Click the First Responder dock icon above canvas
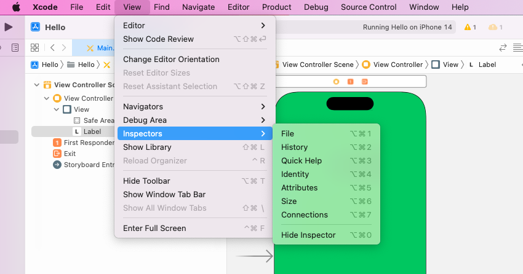This screenshot has width=523, height=274. pyautogui.click(x=350, y=82)
